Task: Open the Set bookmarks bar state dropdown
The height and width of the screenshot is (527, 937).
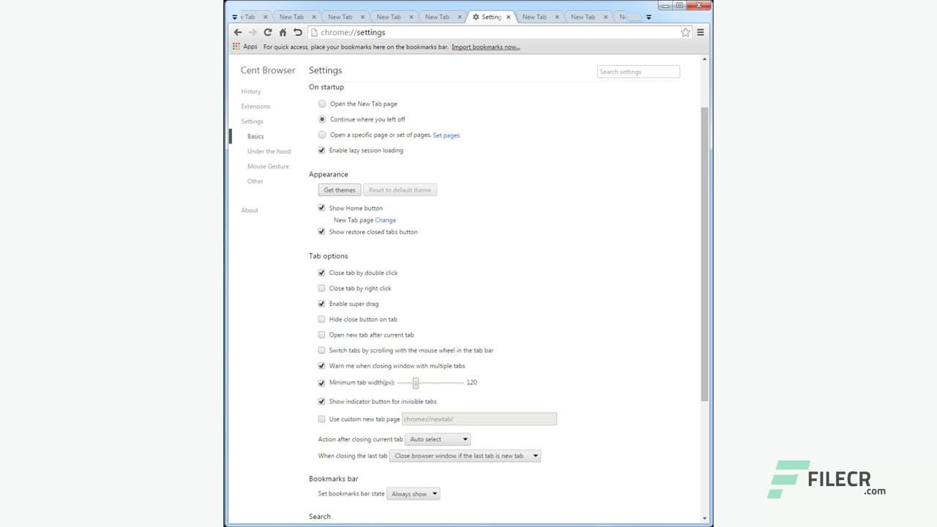Action: [x=414, y=493]
